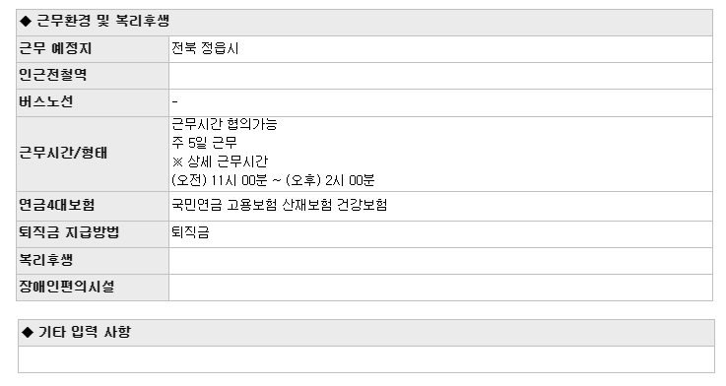Click the 기타 입력 사항 section header
Screen dimensions: 726x386
pos(366,332)
